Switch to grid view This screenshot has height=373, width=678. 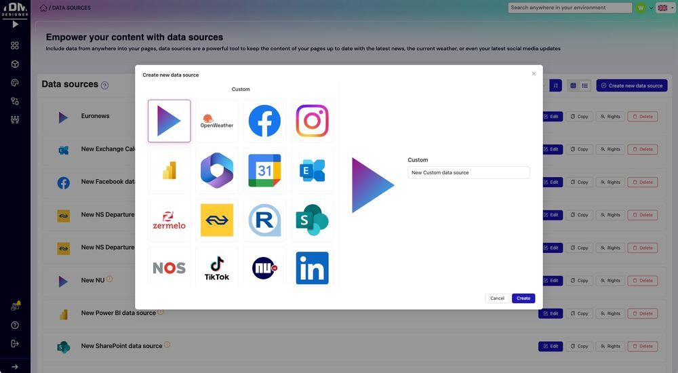click(x=573, y=85)
